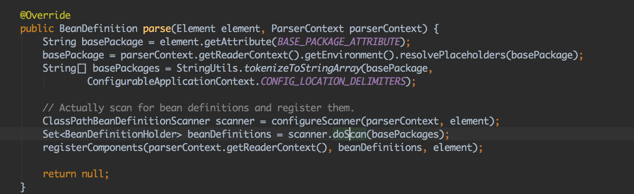Click CONFIG_LOCATION_DELIMITERS constant
Image resolution: width=634 pixels, height=194 pixels.
[x=333, y=81]
